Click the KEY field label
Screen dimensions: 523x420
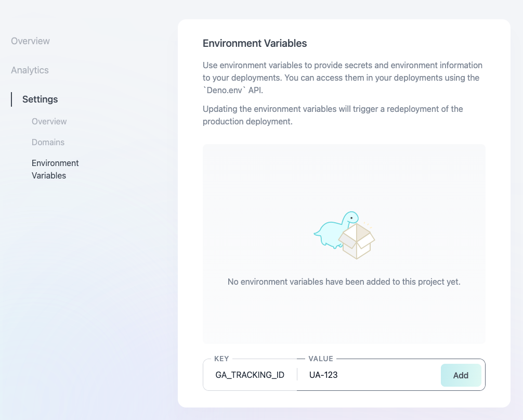pyautogui.click(x=221, y=359)
